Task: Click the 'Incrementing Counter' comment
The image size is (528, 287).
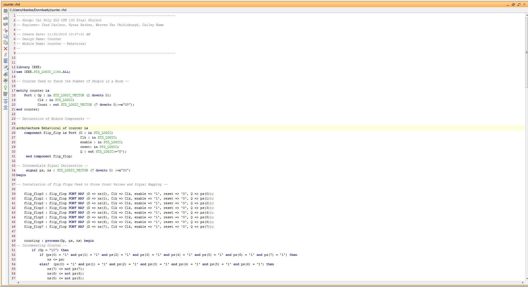Action: coord(42,245)
